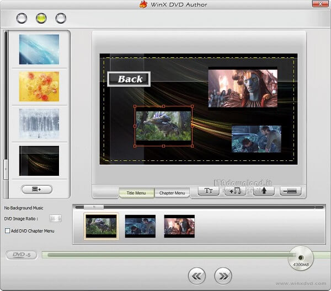
Task: Proceed with the next step button
Action: point(223,276)
